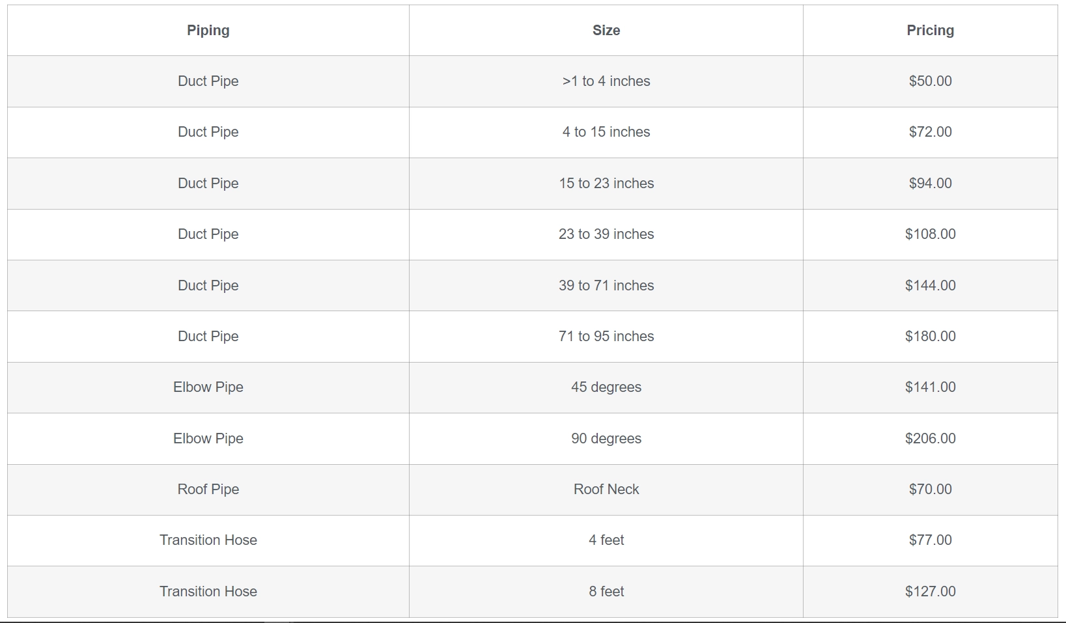
Task: Select the '15 to 23 inches' cell
Action: click(x=606, y=184)
